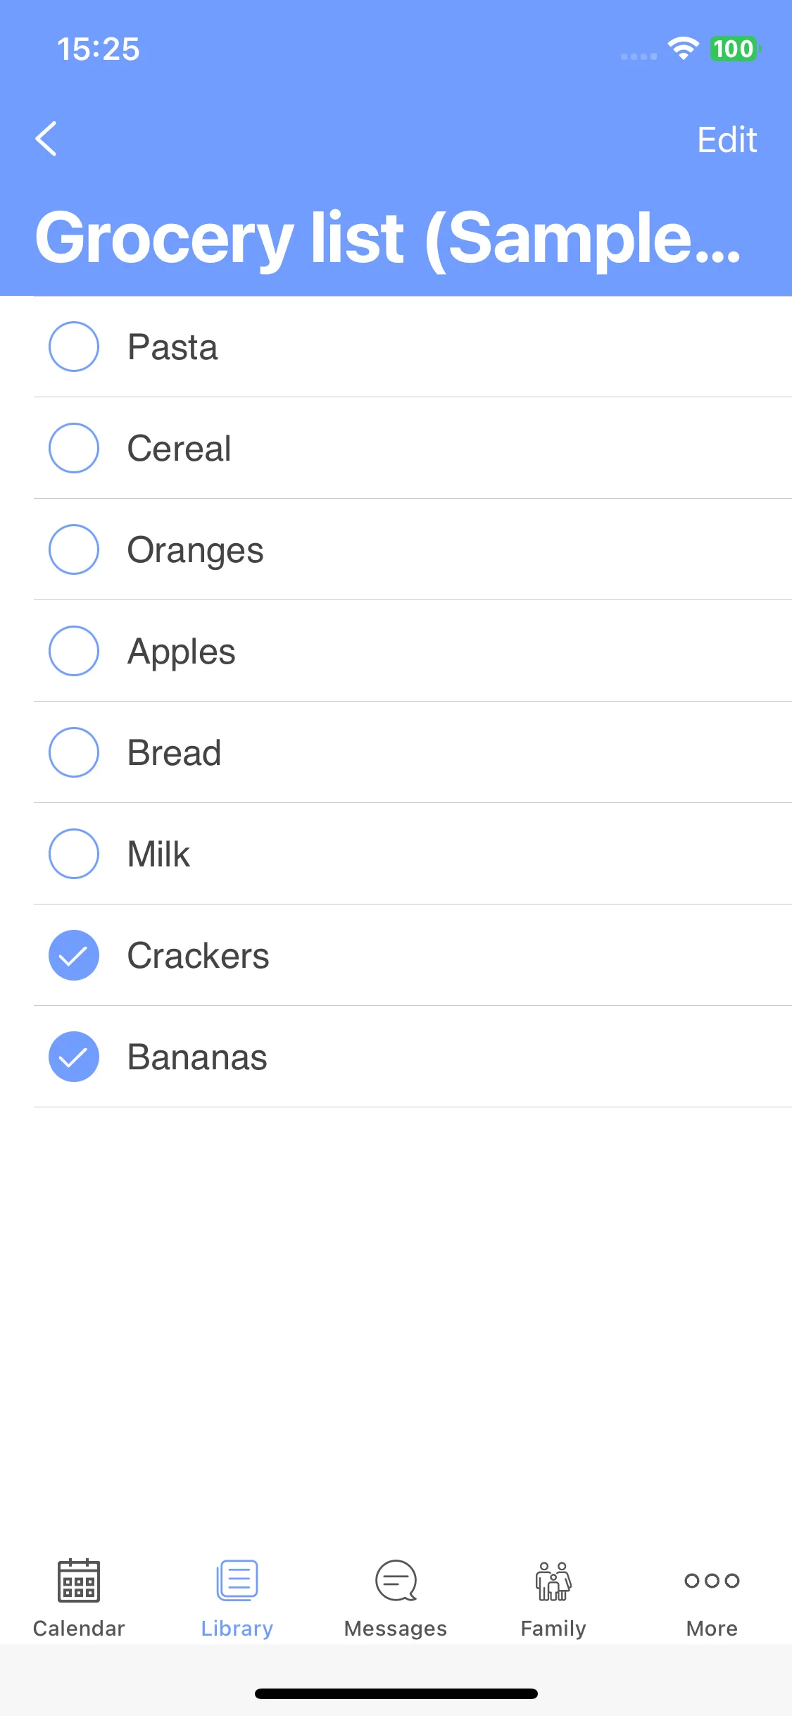Check off the Cereal item
Screen dimensions: 792x1716
pyautogui.click(x=74, y=448)
